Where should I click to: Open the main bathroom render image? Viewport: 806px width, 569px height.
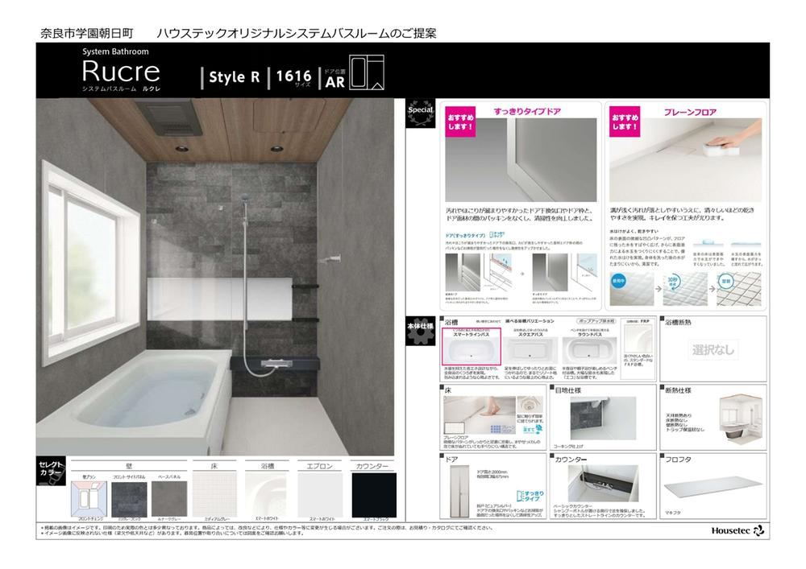(x=215, y=277)
